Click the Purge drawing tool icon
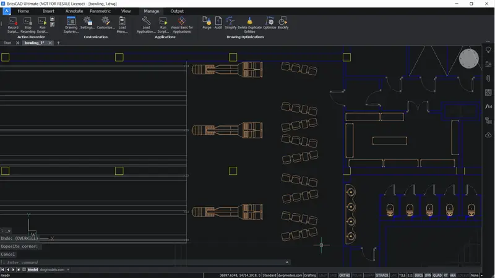Image resolution: width=495 pixels, height=278 pixels. tap(207, 22)
